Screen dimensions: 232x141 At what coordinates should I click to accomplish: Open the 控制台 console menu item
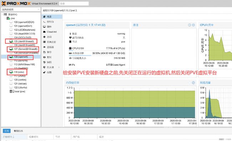pyautogui.click(x=52, y=22)
